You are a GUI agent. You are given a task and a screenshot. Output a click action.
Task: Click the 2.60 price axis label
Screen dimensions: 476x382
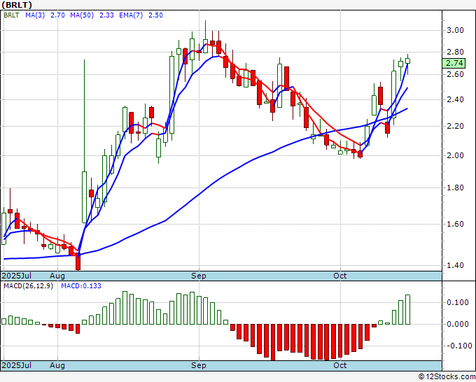click(x=455, y=74)
